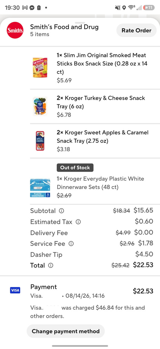Tap the Total info icon
The image size is (160, 349).
click(51, 265)
